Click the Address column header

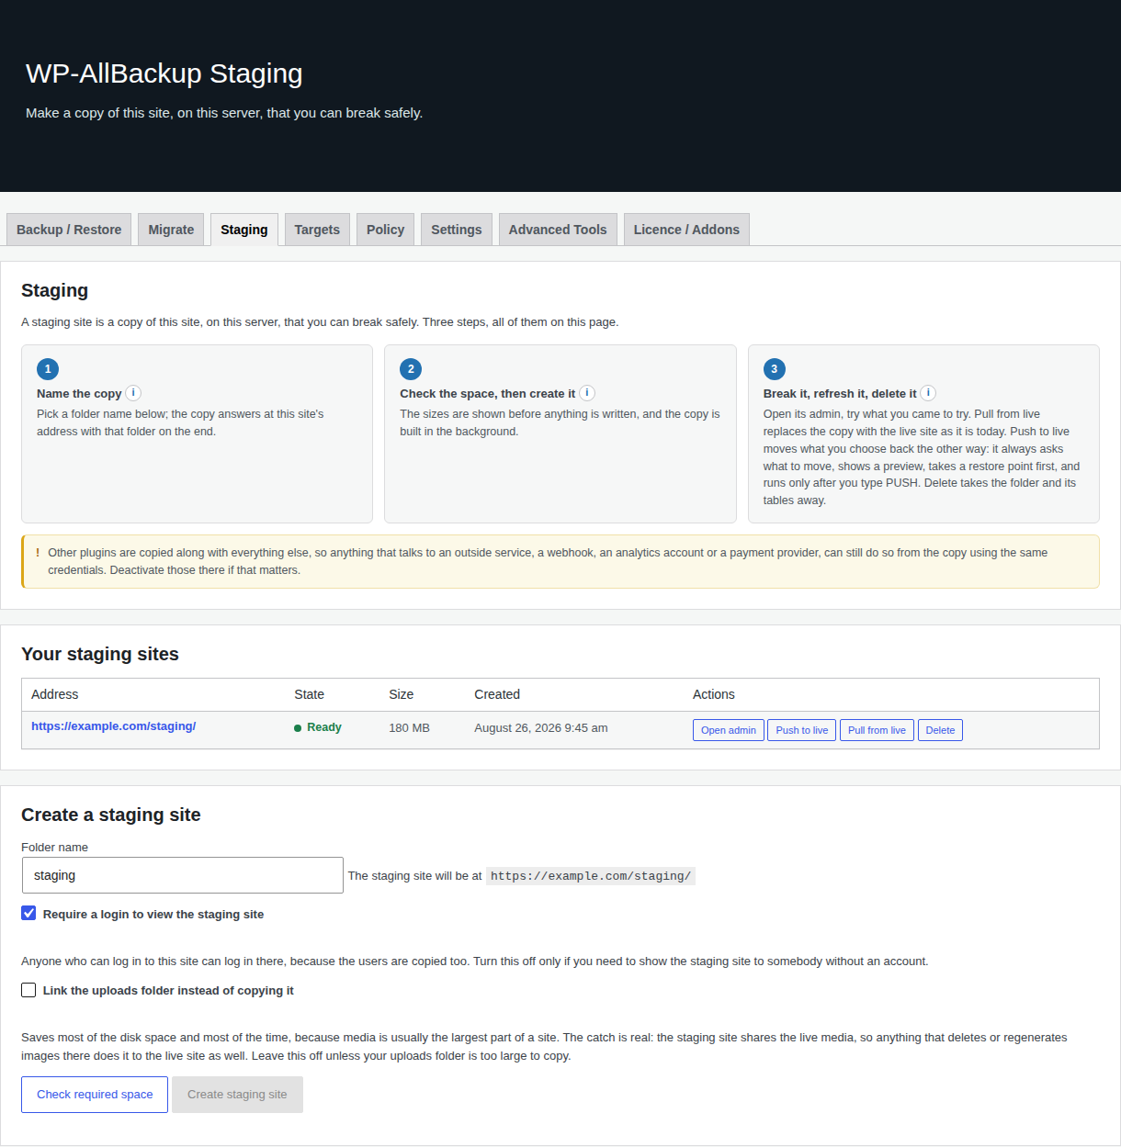tap(55, 694)
